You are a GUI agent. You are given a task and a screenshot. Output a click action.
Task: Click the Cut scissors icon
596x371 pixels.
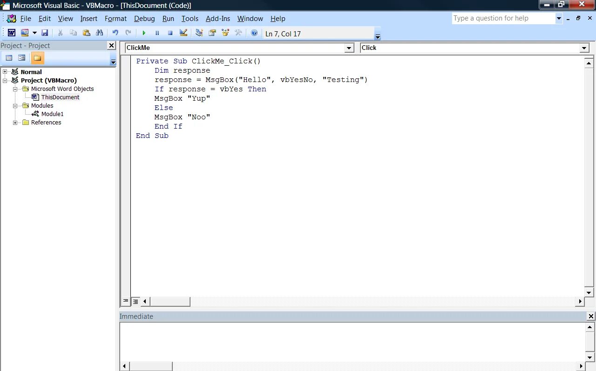(x=60, y=33)
